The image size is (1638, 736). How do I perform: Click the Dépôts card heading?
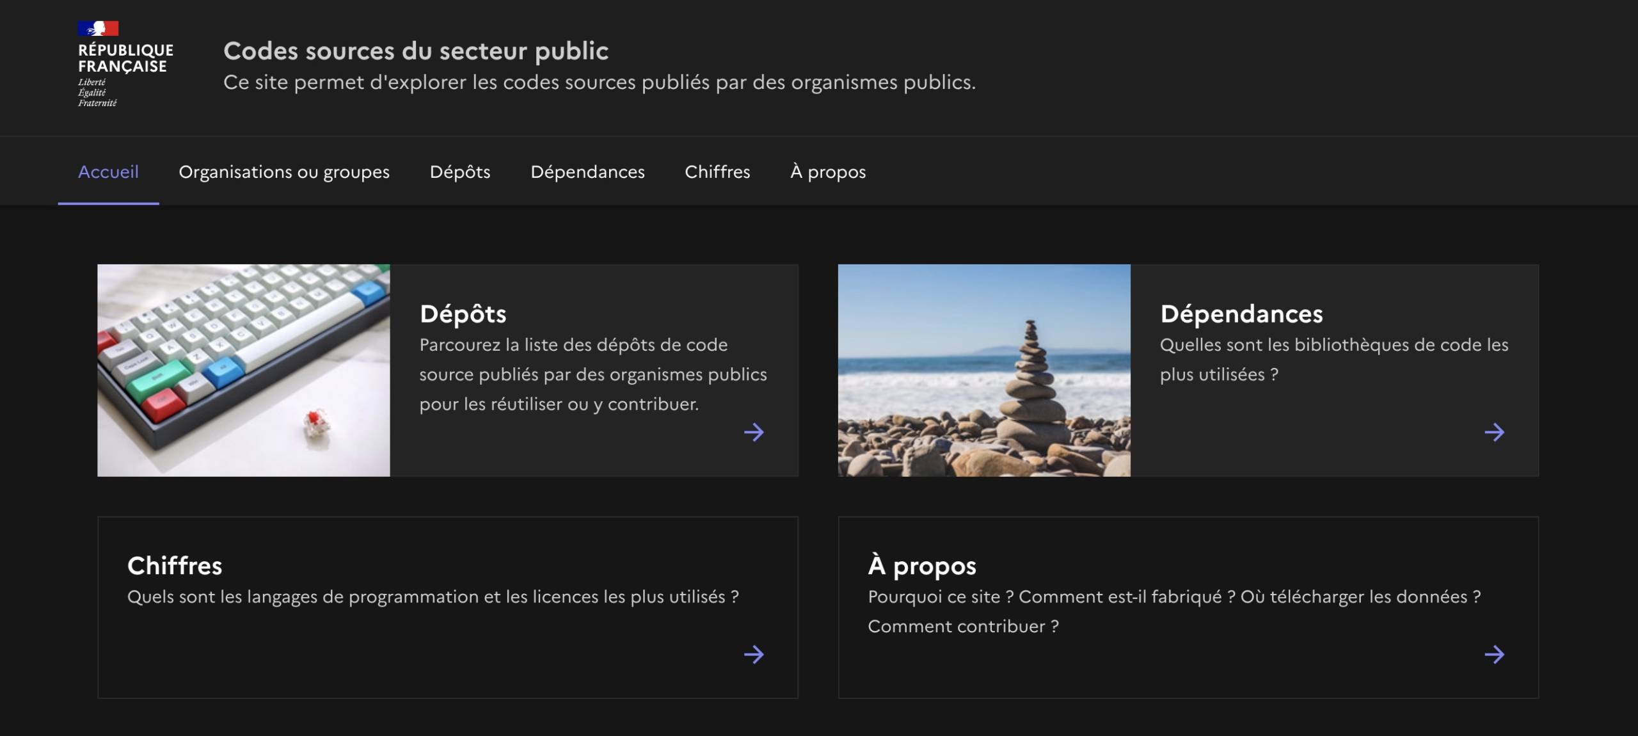click(463, 314)
